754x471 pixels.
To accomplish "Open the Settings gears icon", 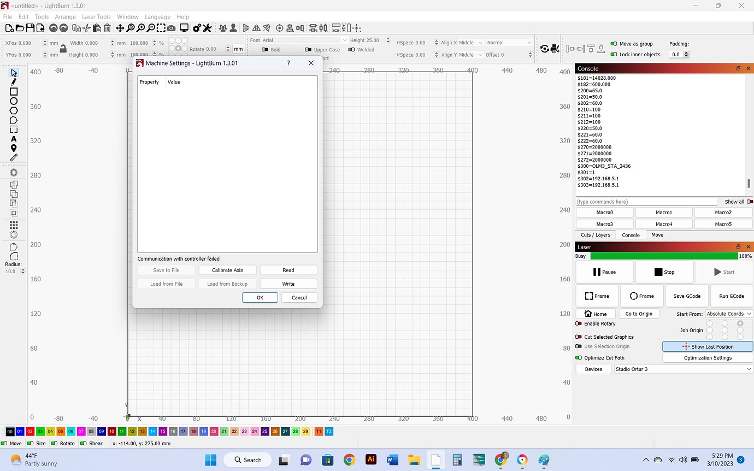I will [197, 28].
